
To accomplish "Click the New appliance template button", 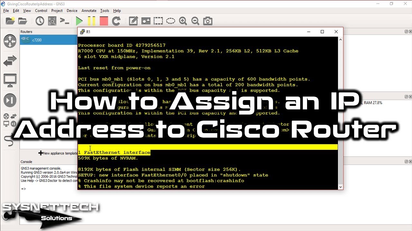I will pos(58,153).
